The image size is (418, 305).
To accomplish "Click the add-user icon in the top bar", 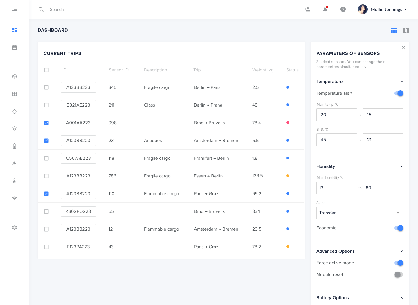I will (307, 9).
